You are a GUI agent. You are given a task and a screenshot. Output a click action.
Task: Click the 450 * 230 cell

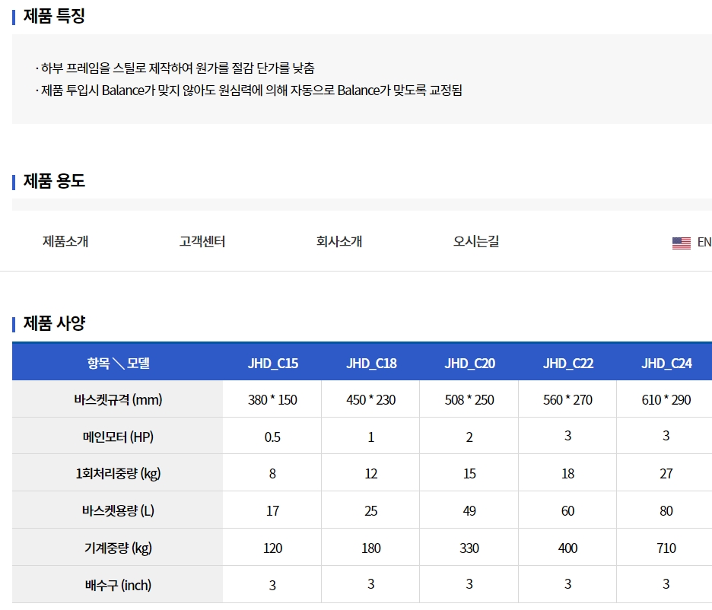pos(371,399)
